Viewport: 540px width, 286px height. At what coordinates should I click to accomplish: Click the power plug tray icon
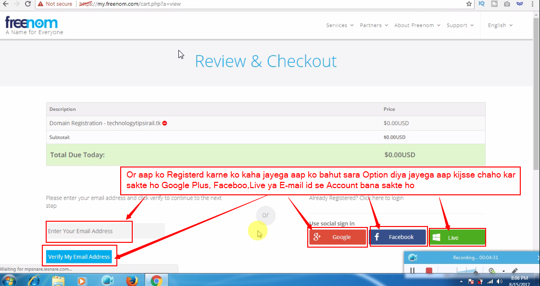click(480, 282)
